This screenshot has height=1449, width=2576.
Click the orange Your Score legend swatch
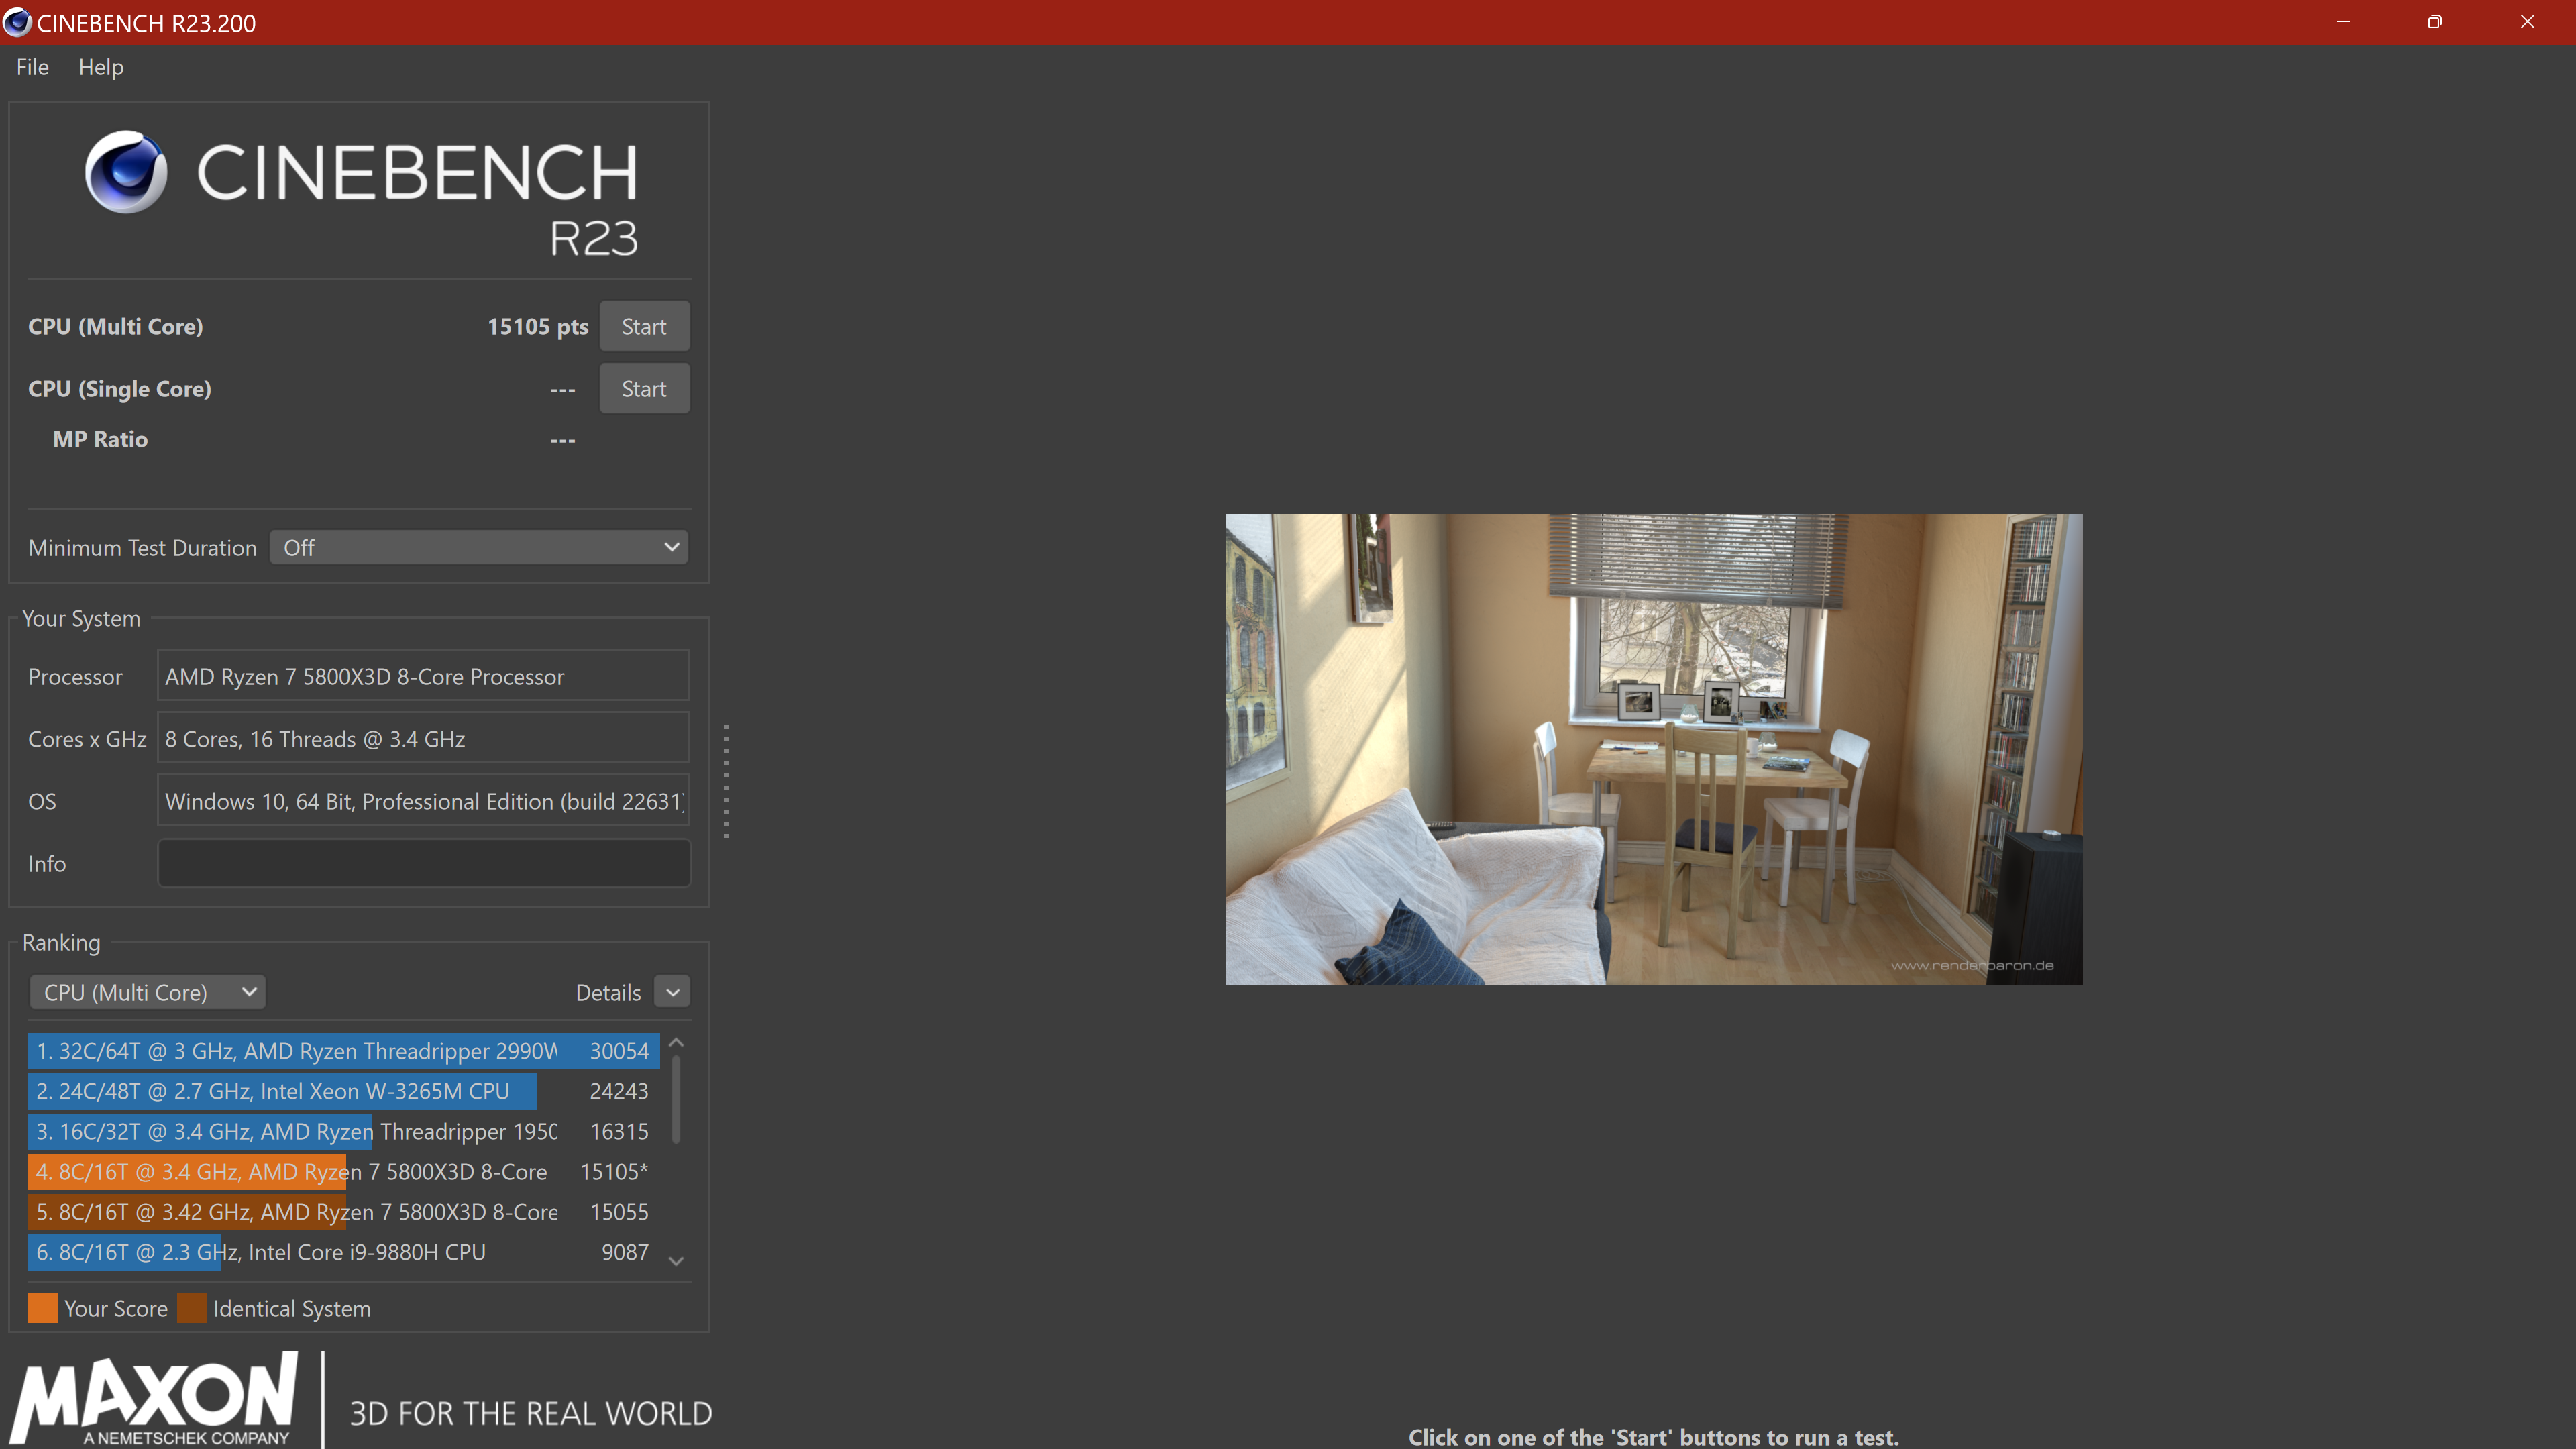pos(43,1308)
